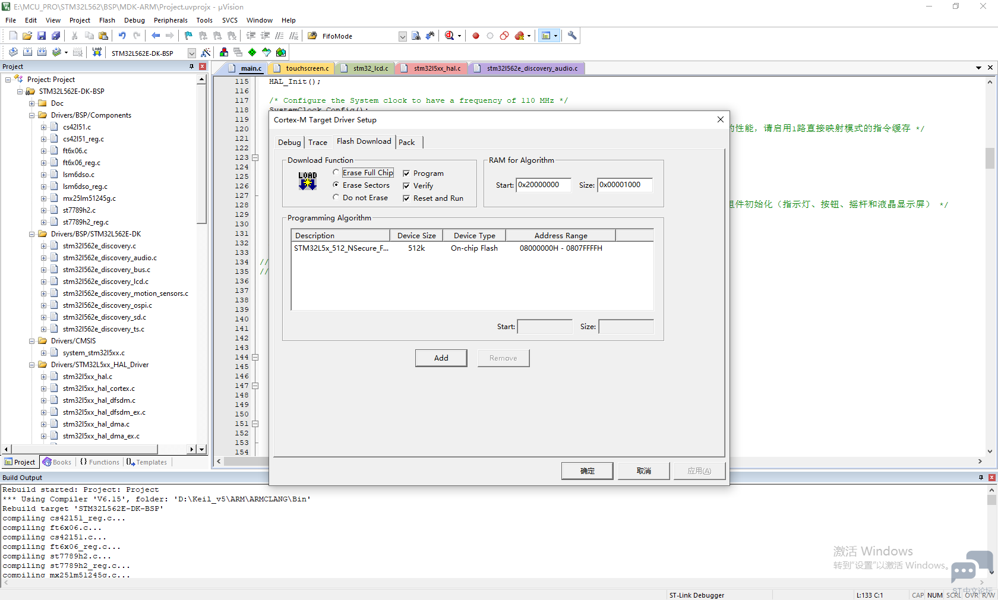The image size is (998, 600).
Task: Open the Peripherals menu
Action: click(170, 20)
